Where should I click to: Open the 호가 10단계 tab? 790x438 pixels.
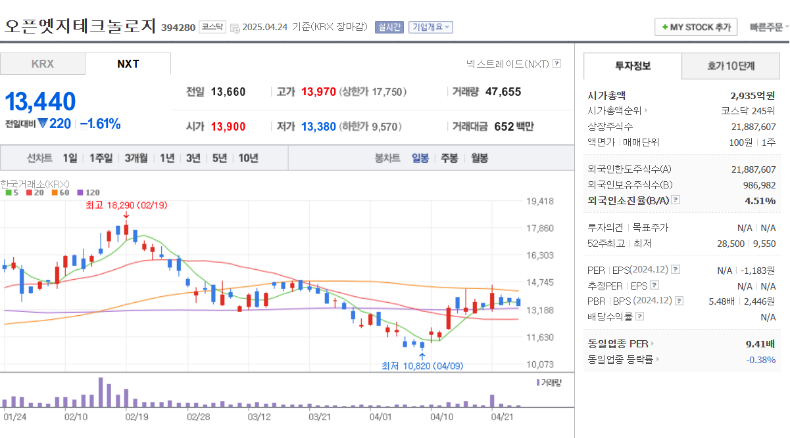(x=730, y=66)
